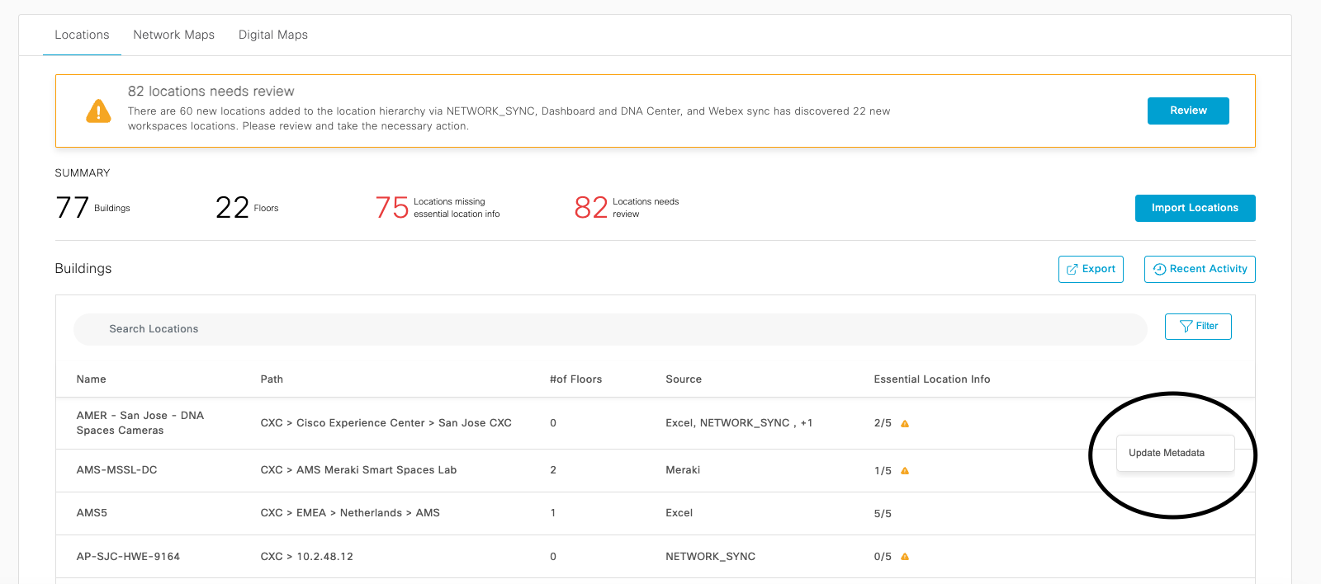This screenshot has width=1321, height=584.
Task: Click the Export icon button
Action: tap(1072, 270)
